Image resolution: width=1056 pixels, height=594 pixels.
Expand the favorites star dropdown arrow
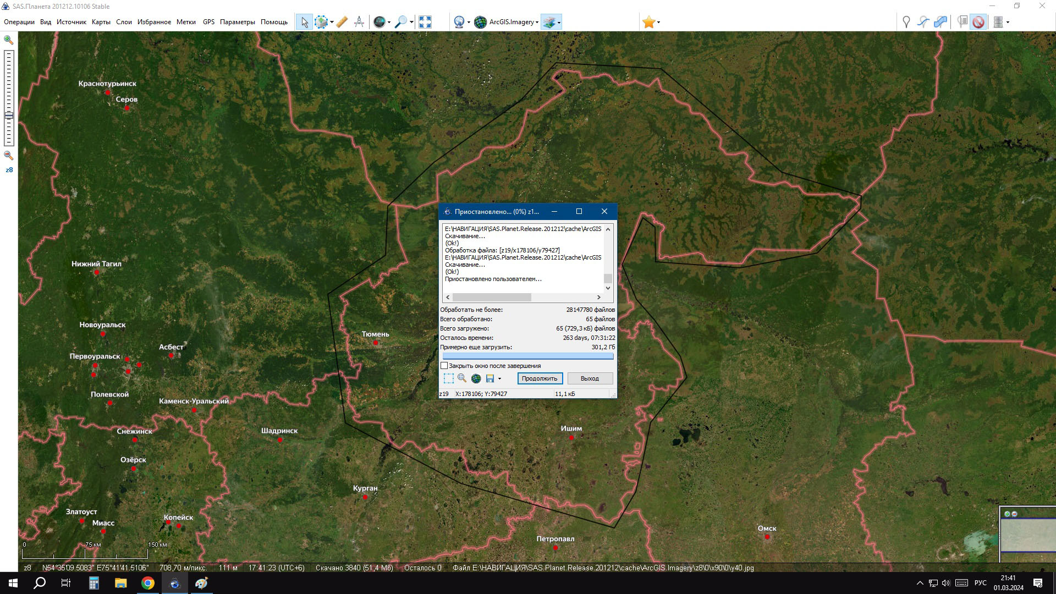658,23
